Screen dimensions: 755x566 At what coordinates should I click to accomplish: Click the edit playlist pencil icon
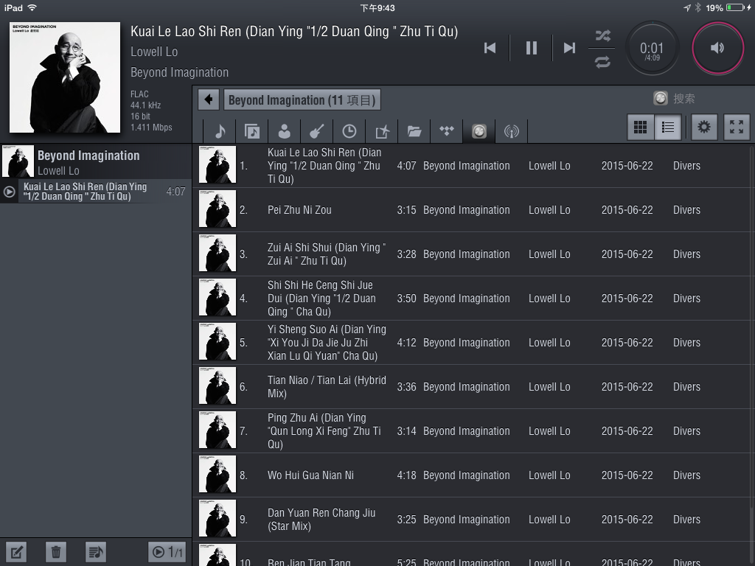(17, 551)
